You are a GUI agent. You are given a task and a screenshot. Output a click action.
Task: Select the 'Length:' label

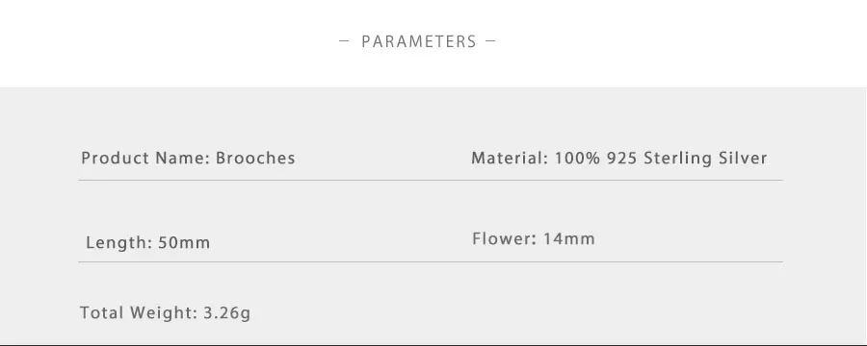(x=119, y=243)
